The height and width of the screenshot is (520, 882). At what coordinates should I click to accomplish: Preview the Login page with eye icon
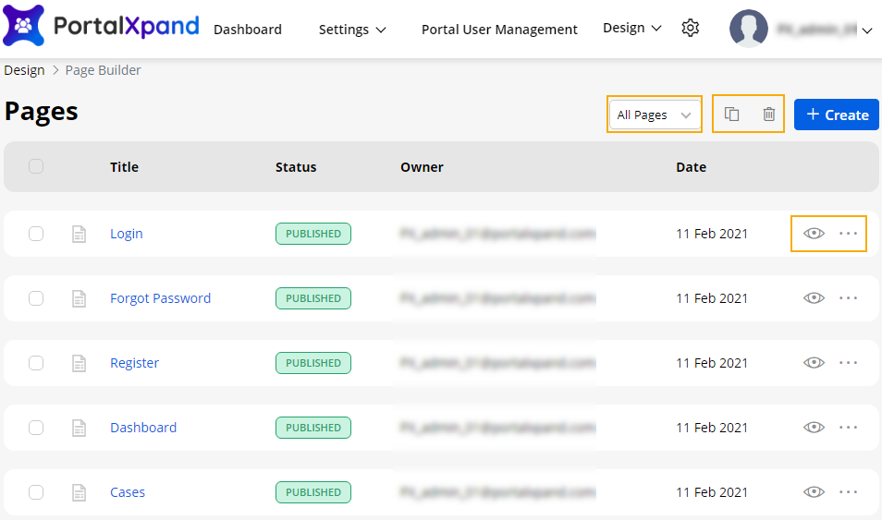814,234
